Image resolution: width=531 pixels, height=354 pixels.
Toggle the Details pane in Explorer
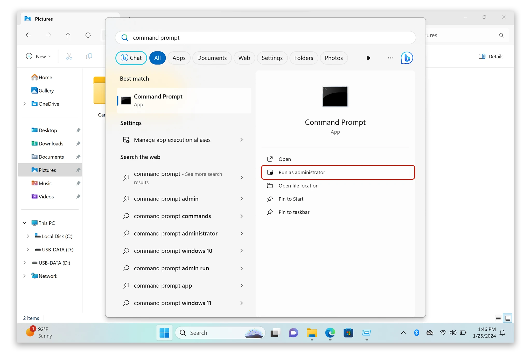[x=491, y=56]
